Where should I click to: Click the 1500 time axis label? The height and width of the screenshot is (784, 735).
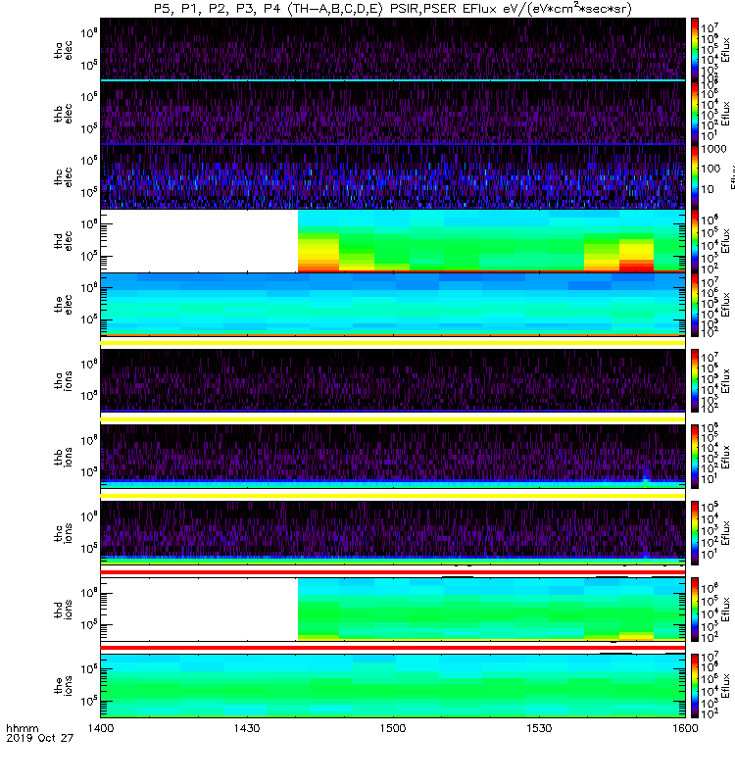(x=393, y=728)
